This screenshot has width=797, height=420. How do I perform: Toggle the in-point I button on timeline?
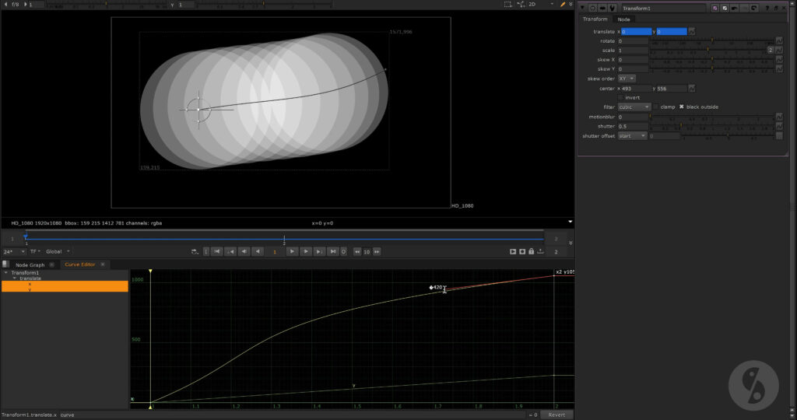[205, 251]
